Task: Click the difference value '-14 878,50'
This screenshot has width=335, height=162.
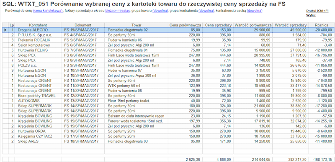Action: tap(322, 86)
